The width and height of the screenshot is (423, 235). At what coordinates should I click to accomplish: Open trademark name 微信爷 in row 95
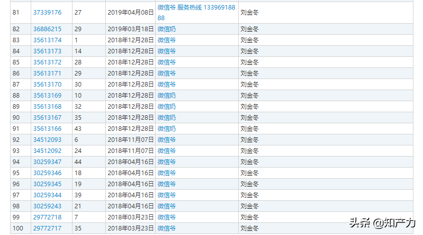(x=167, y=173)
